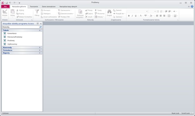The width and height of the screenshot is (195, 116).
Task: Open the Przejdź do dropdown
Action: click(x=119, y=14)
